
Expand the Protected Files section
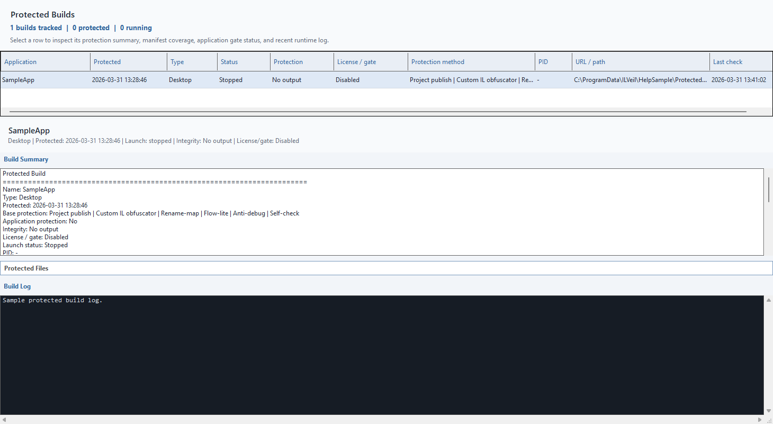point(26,268)
